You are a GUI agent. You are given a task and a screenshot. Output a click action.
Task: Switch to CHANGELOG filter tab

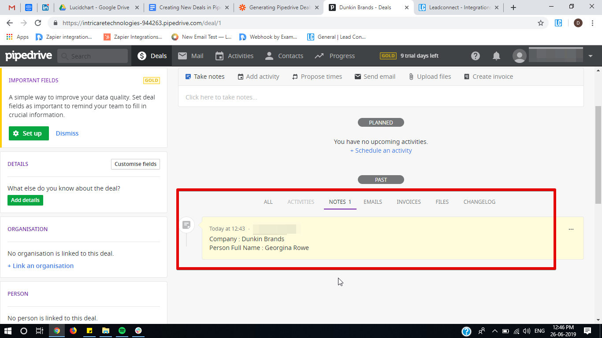click(x=479, y=202)
